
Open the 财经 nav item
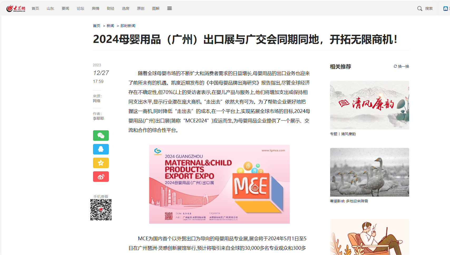(110, 8)
